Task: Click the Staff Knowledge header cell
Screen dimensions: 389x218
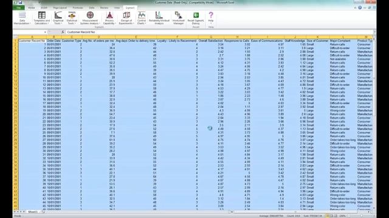Action: click(x=295, y=41)
